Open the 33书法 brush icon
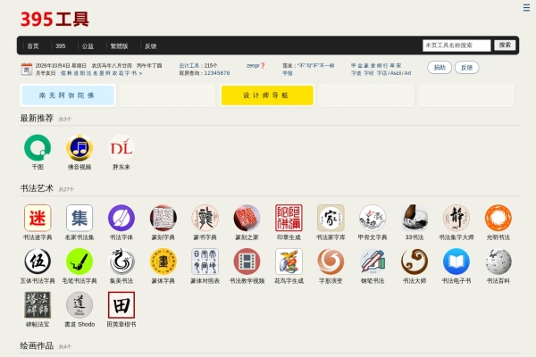Image resolution: width=536 pixels, height=357 pixels. (x=415, y=218)
